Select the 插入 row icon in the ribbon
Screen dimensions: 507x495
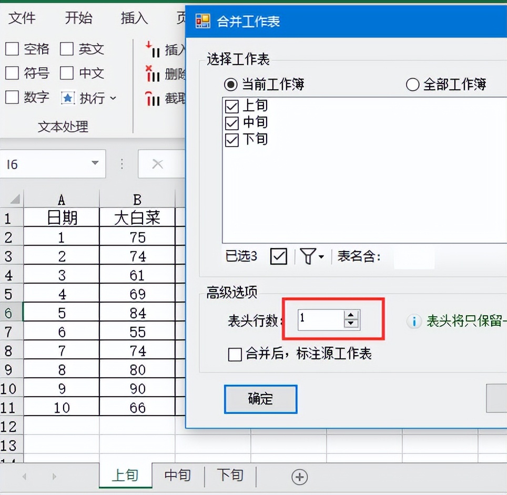tap(153, 50)
